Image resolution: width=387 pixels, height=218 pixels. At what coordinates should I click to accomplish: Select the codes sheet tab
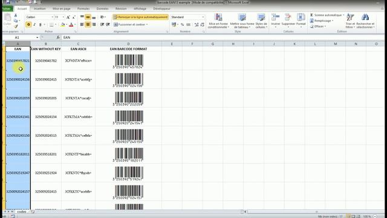[22, 212]
